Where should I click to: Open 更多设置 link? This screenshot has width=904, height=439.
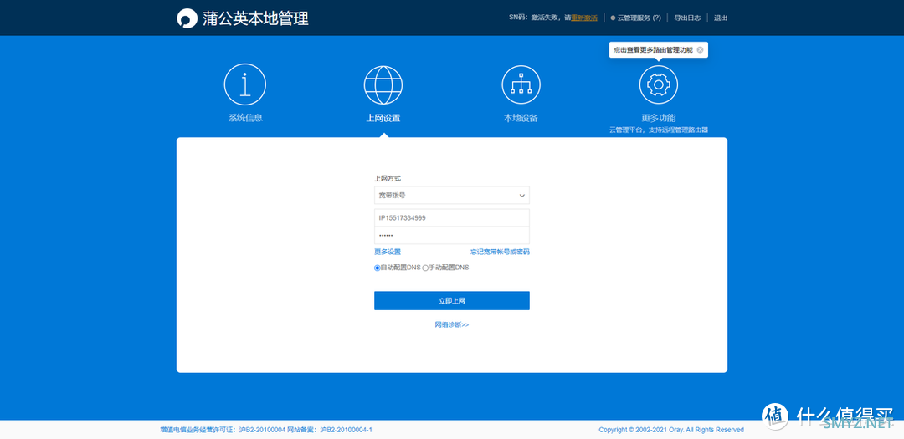point(388,252)
